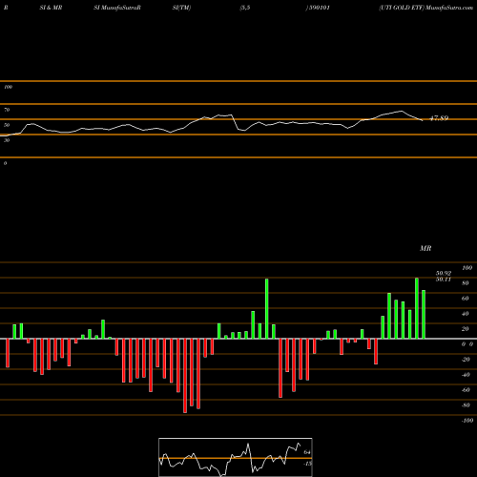This screenshot has height=477, width=477.
Task: Click the RSI axis label 50
Action: [x=7, y=125]
